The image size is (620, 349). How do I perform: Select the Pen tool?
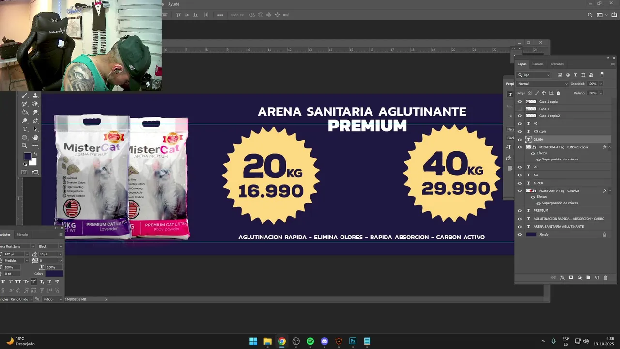[35, 121]
